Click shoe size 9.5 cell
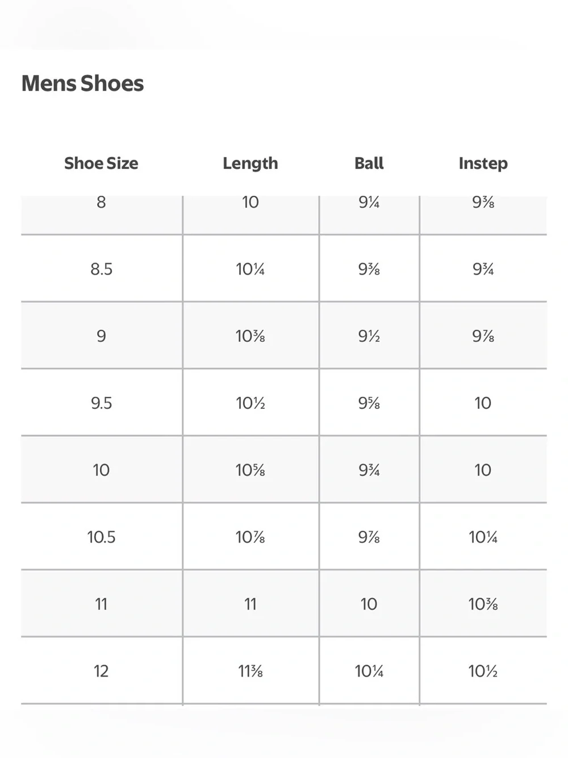This screenshot has height=758, width=568. 102,403
